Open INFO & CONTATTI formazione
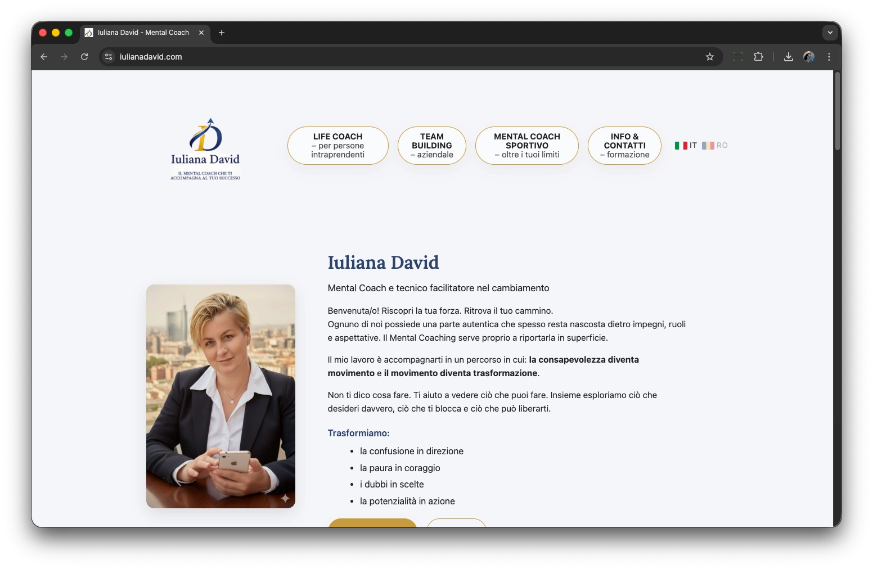Screen dimensions: 873x569 pyautogui.click(x=624, y=145)
